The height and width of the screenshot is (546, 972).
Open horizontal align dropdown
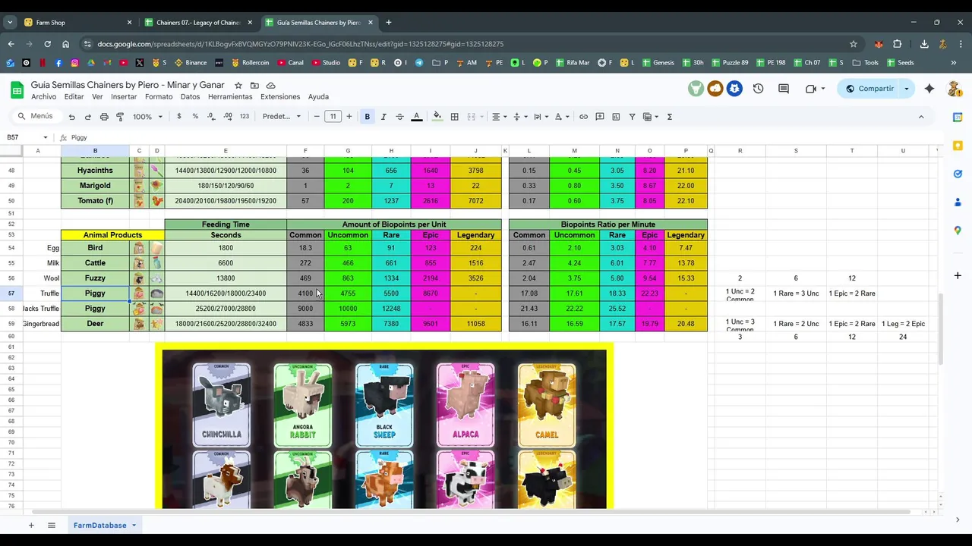[499, 117]
